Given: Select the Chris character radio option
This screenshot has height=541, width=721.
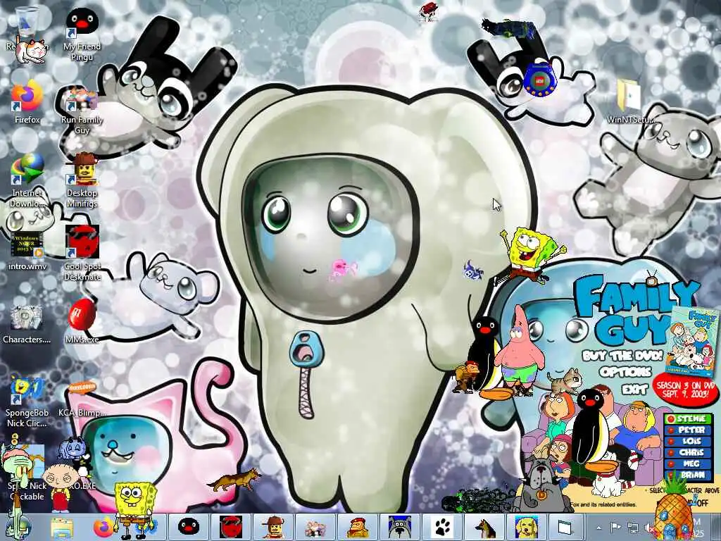Looking at the screenshot, I should pyautogui.click(x=689, y=453).
